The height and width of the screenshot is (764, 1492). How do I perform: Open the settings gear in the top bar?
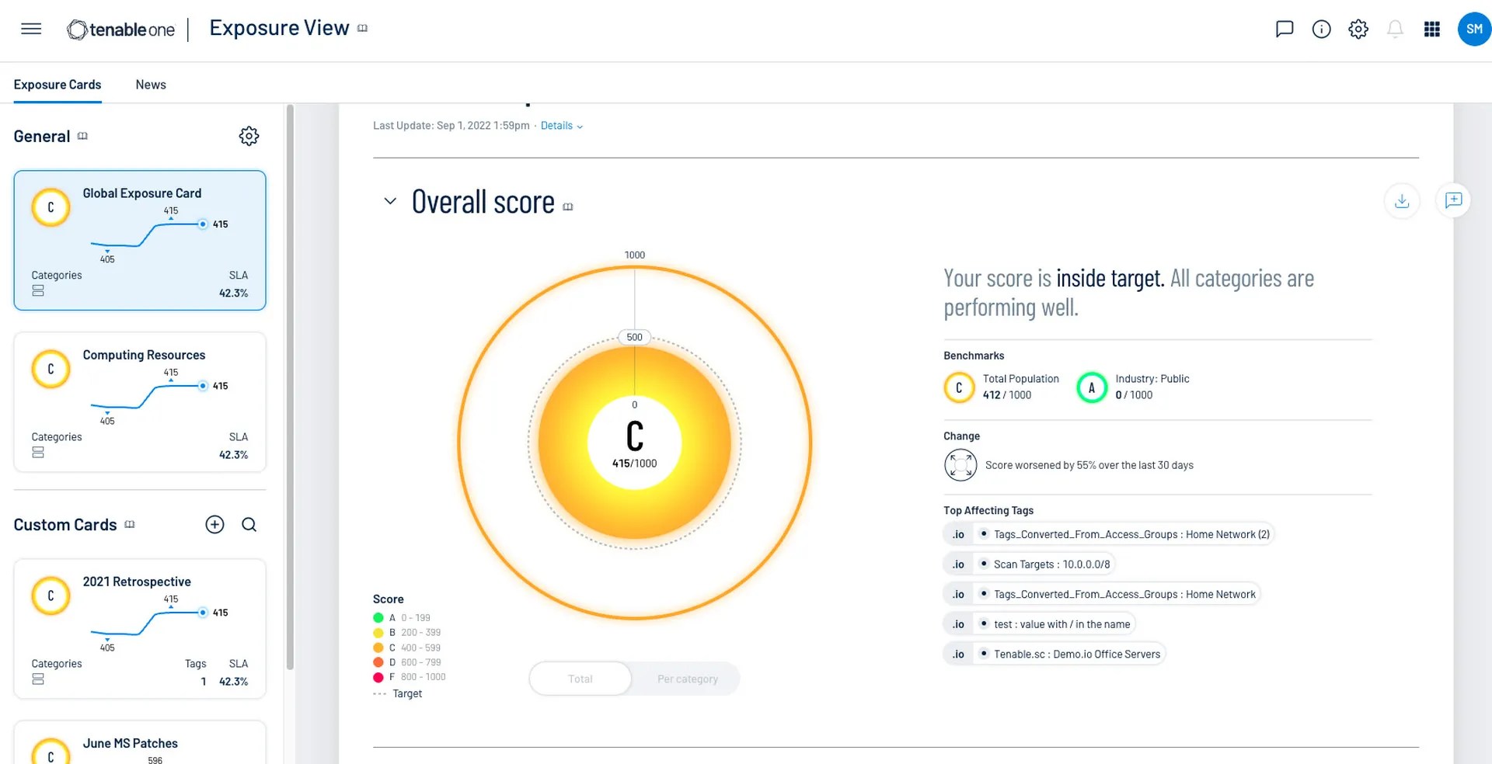(1358, 29)
